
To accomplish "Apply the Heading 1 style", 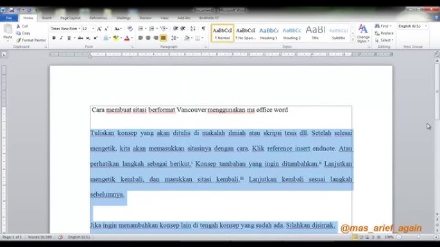I will click(x=269, y=33).
